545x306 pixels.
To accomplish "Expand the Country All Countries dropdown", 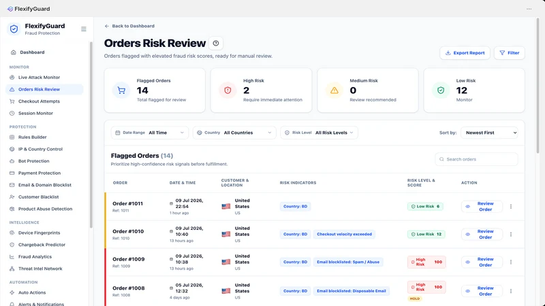I will point(234,133).
